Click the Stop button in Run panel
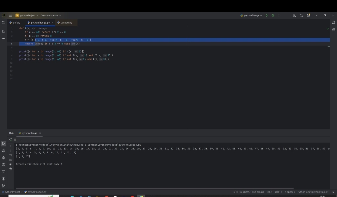The height and width of the screenshot is (197, 337). [x=15, y=140]
